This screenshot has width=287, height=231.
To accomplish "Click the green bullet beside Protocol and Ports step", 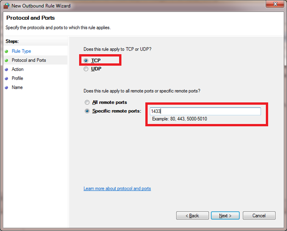I will coord(6,60).
